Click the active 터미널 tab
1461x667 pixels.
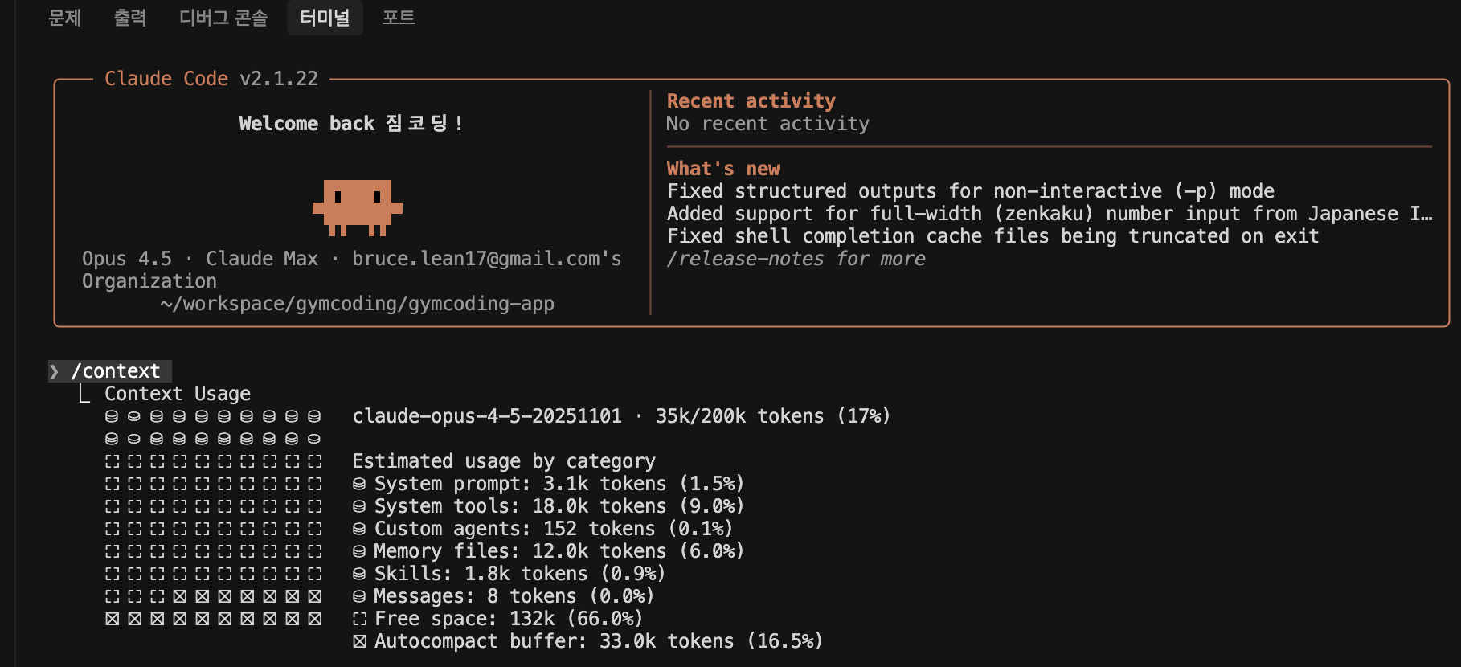pyautogui.click(x=325, y=18)
